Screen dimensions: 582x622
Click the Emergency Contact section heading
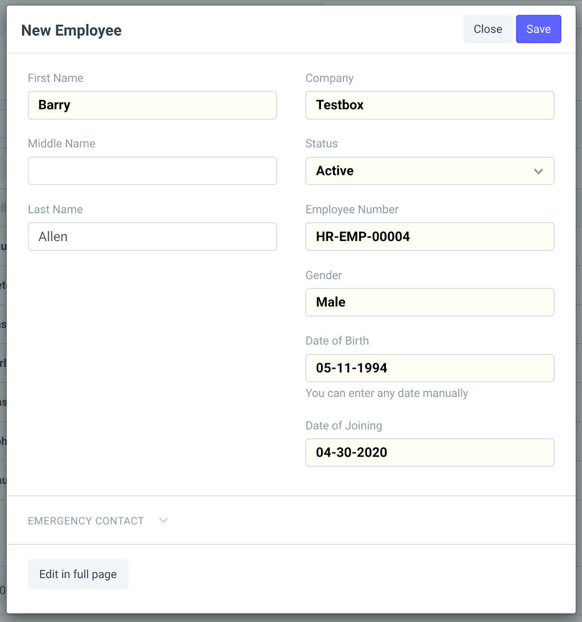[86, 521]
